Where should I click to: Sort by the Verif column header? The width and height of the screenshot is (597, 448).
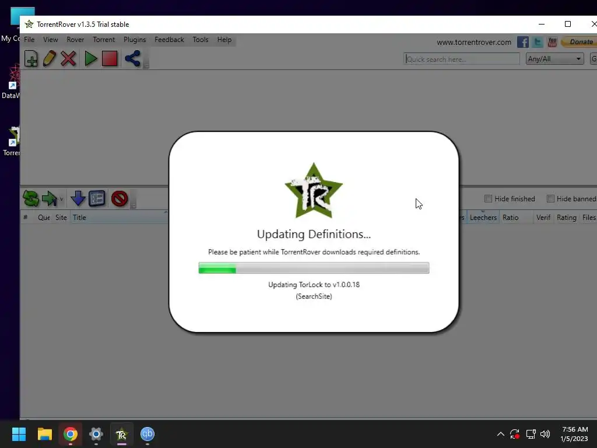[x=543, y=218]
